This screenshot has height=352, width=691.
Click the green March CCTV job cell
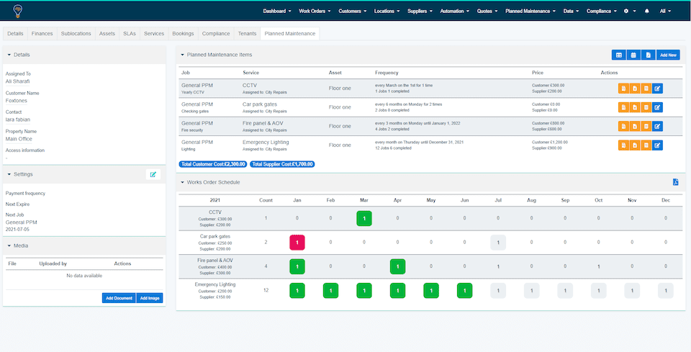click(x=364, y=218)
